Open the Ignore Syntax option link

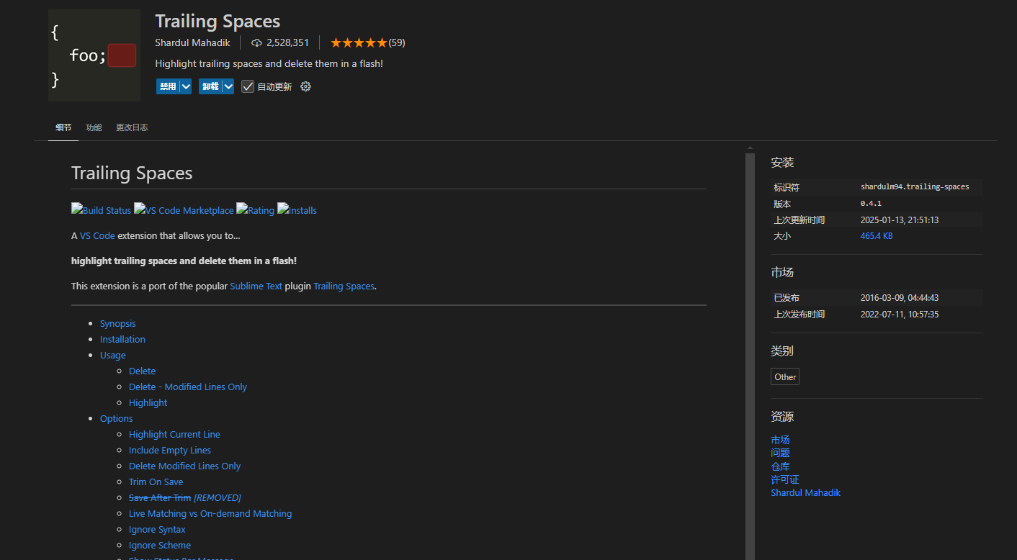[157, 529]
